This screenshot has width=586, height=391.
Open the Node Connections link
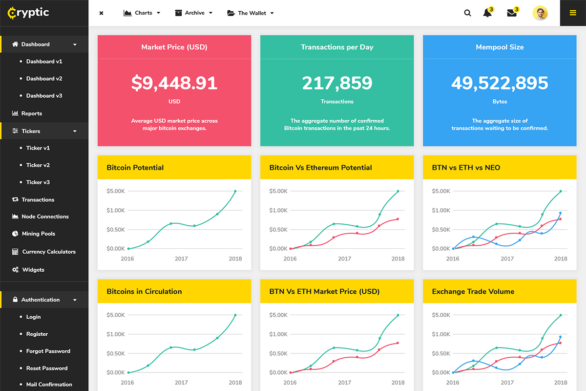45,217
